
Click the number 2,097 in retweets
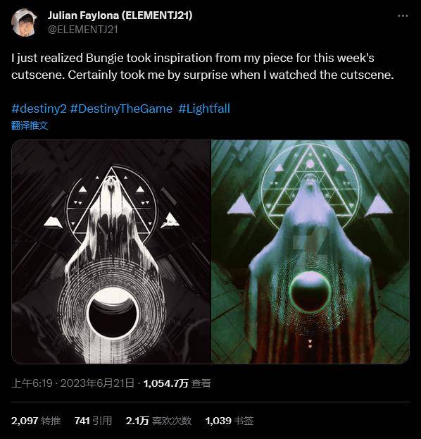coord(25,421)
